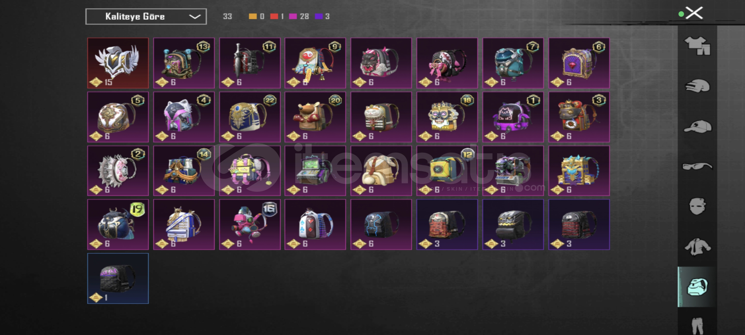Filter by the orange quality swatch
The width and height of the screenshot is (745, 335).
click(253, 16)
